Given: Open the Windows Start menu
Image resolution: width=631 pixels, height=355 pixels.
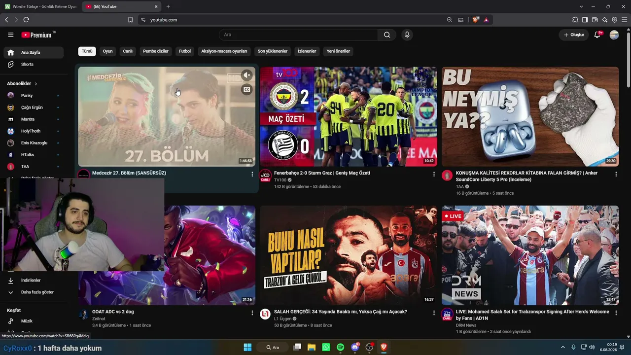Looking at the screenshot, I should [x=247, y=347].
